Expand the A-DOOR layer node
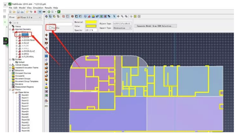 [17, 38]
